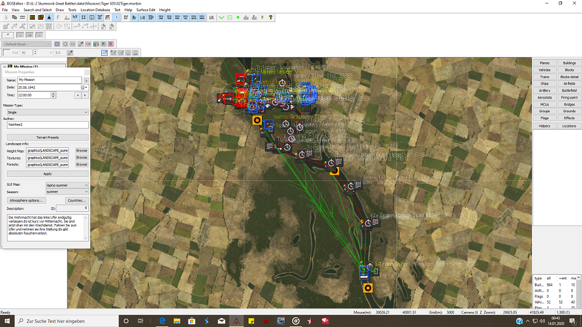Click the red-framed pi icon in decal toolbar

point(111,44)
